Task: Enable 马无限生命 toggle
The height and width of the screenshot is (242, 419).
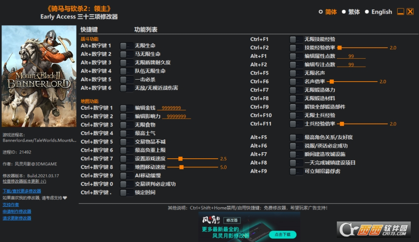Action: pyautogui.click(x=127, y=55)
